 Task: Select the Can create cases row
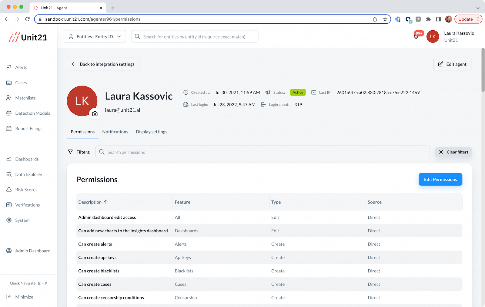click(269, 284)
